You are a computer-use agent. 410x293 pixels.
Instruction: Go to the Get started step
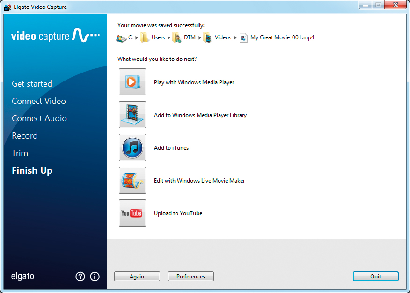(x=32, y=84)
